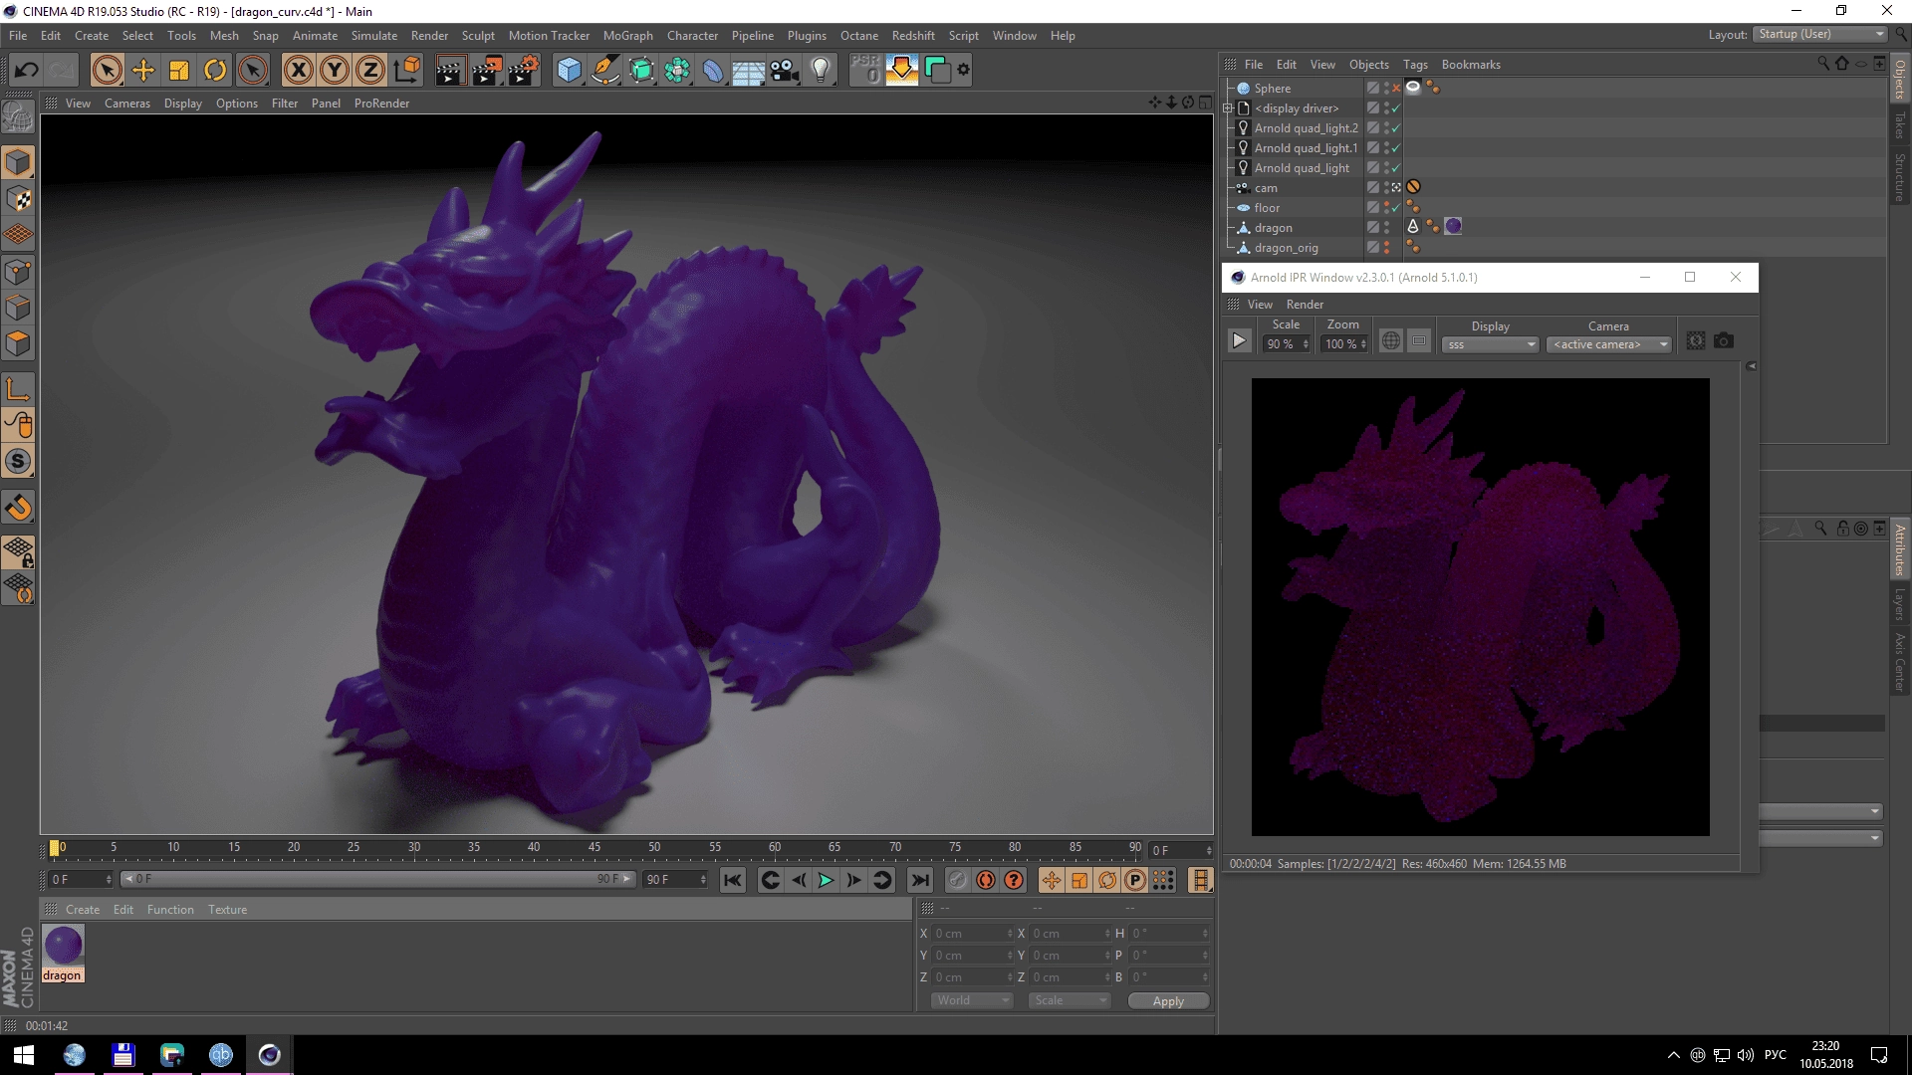
Task: Click the Coordinate System icon
Action: coord(407,70)
